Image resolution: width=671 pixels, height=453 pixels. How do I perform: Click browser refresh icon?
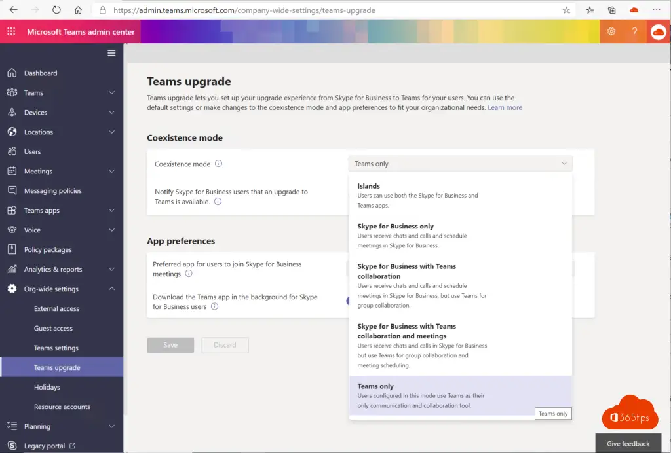point(56,10)
